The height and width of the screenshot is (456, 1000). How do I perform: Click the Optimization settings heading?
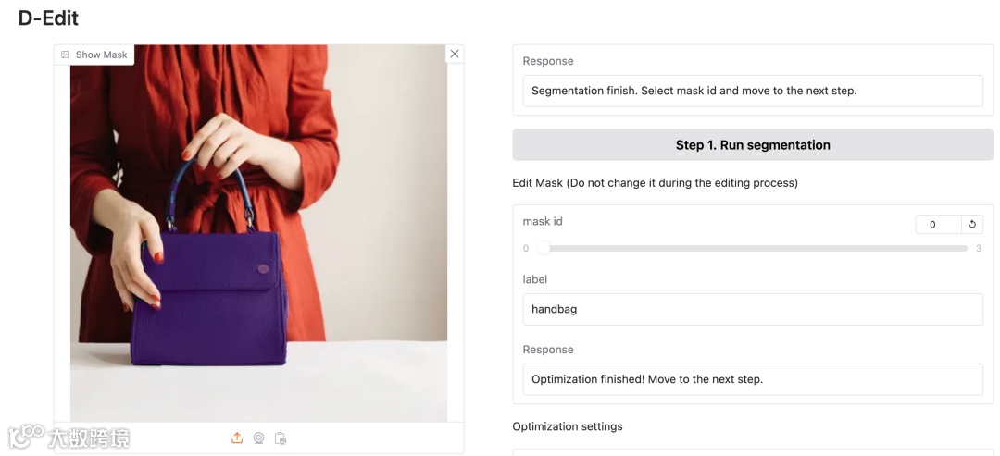pyautogui.click(x=568, y=426)
